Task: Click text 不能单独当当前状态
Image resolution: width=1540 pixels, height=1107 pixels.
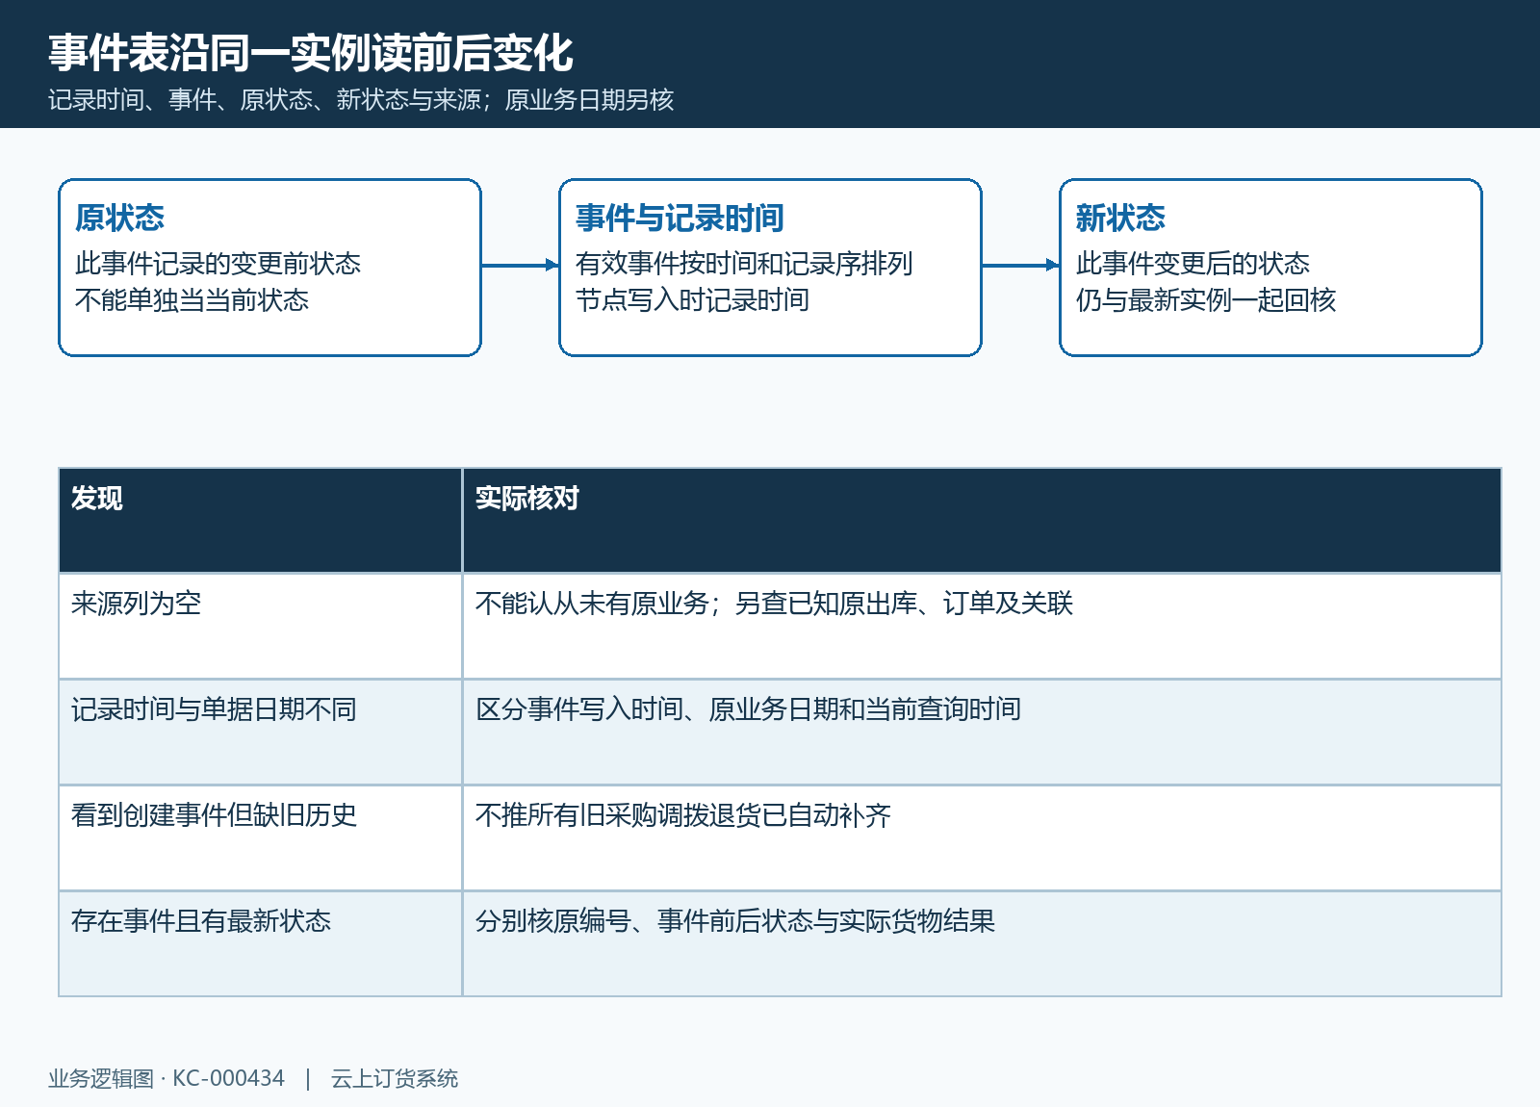Action: tap(192, 300)
